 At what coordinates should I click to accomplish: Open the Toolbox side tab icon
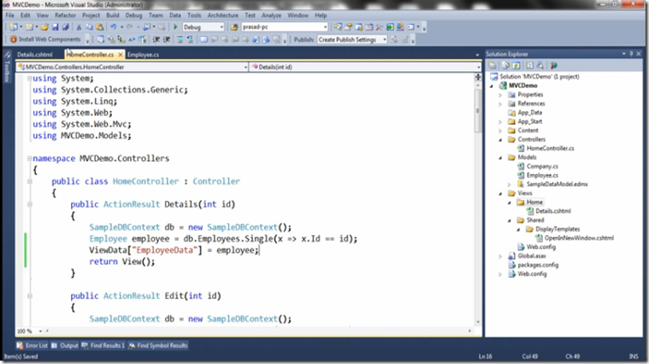point(7,54)
